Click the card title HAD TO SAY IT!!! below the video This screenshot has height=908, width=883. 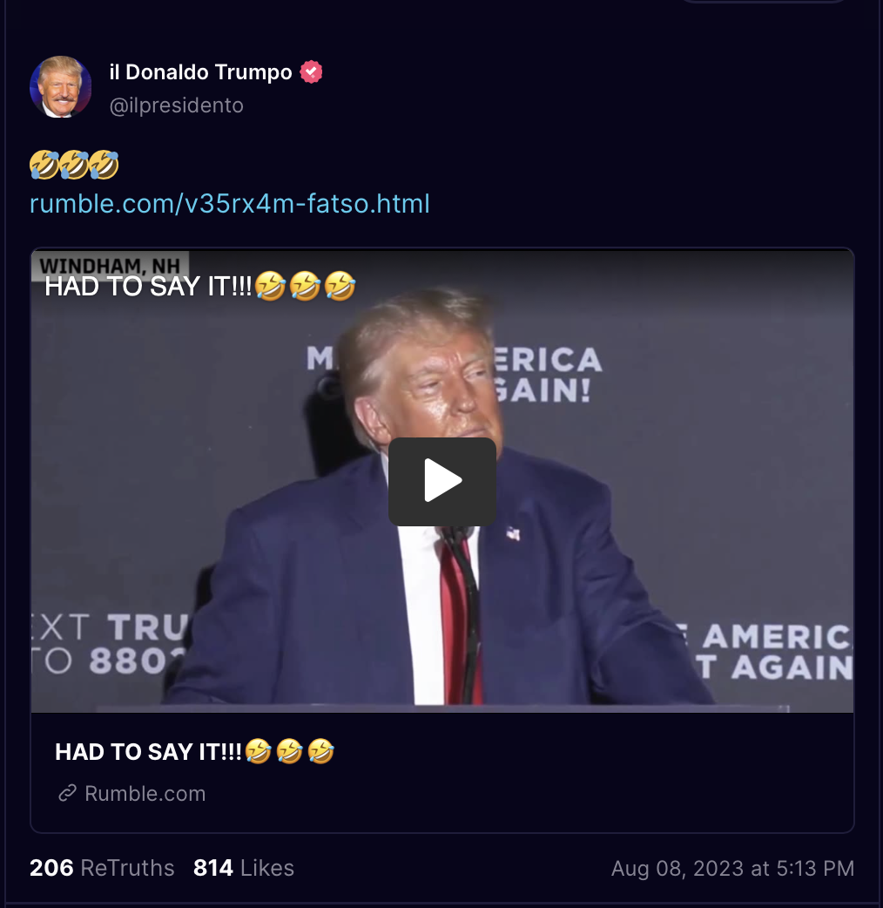(x=148, y=752)
